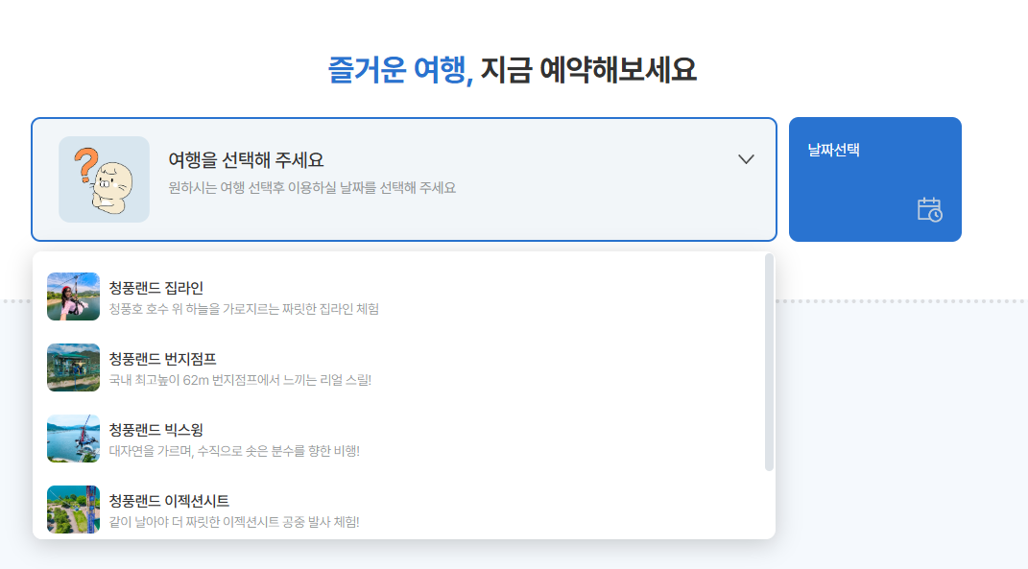This screenshot has width=1028, height=569.
Task: Click the '청풍호 호수 위 하늘을' zipline description
Action: point(244,309)
